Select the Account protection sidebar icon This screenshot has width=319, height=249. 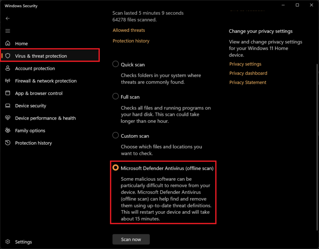click(x=35, y=68)
